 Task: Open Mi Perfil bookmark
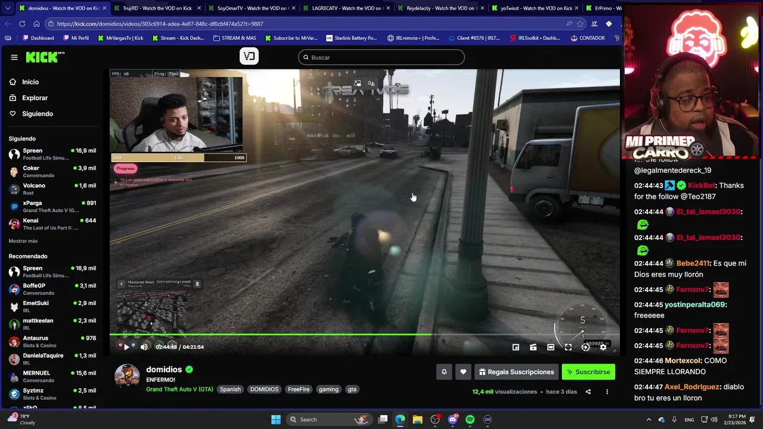pos(76,38)
